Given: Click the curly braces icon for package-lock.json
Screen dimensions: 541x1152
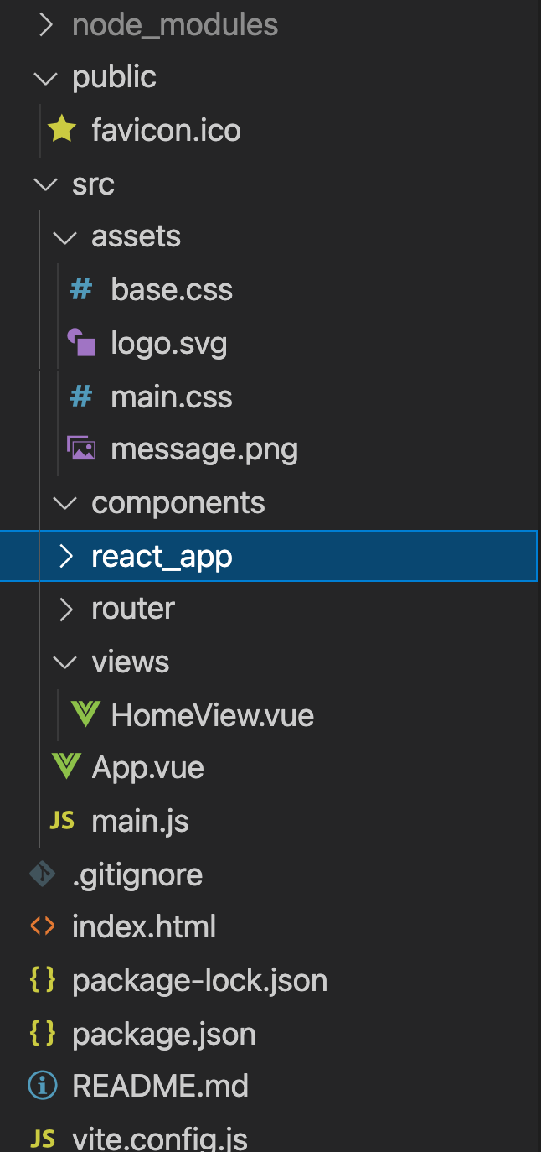Looking at the screenshot, I should pyautogui.click(x=43, y=980).
